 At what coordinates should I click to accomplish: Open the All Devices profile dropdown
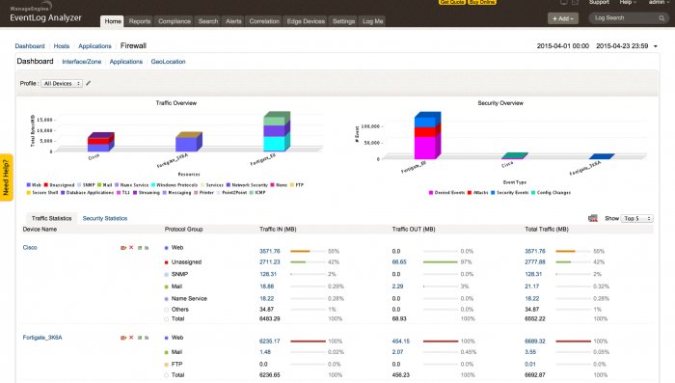tap(62, 83)
